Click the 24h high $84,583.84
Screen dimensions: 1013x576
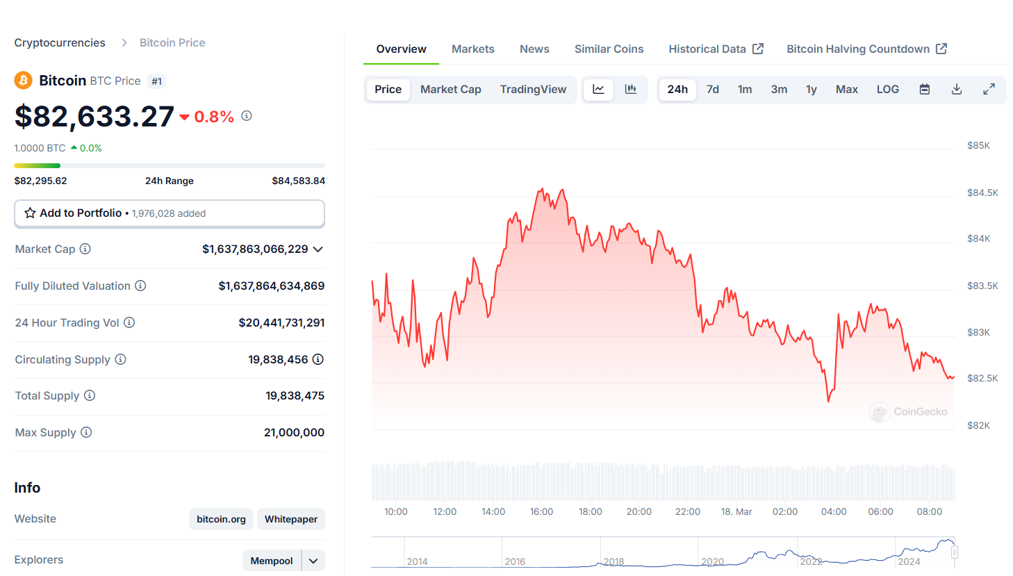point(298,181)
